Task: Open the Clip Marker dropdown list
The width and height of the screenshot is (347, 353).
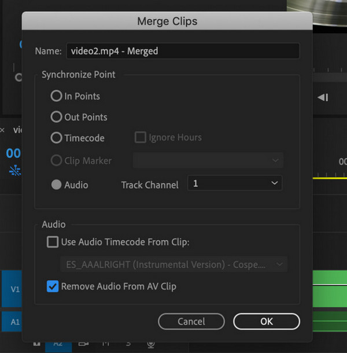Action: [x=208, y=160]
